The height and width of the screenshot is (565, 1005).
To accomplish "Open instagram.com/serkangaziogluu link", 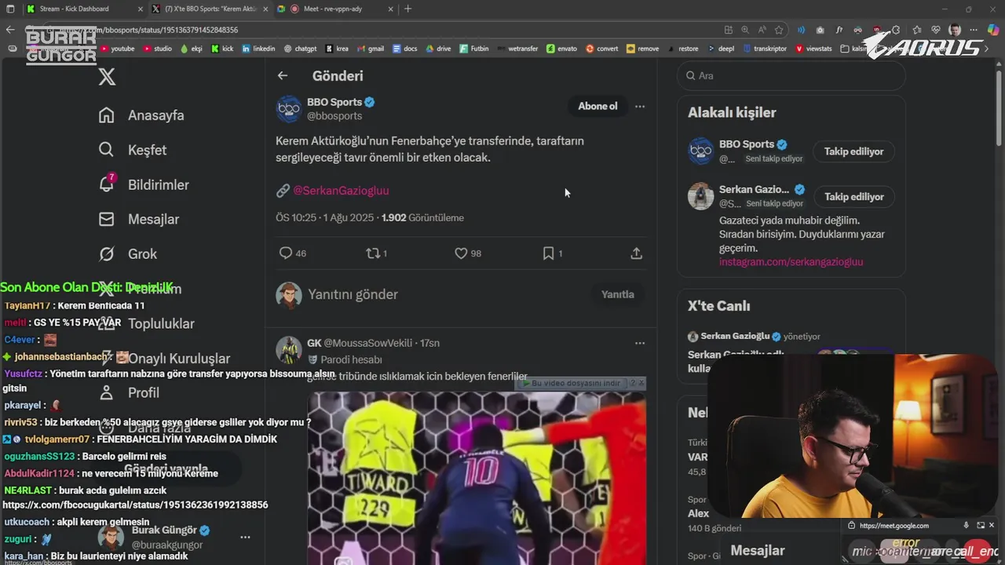I will (791, 261).
